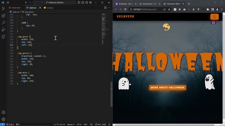Click browser back arrow
Screen dimensions: 225x126
click(116, 9)
